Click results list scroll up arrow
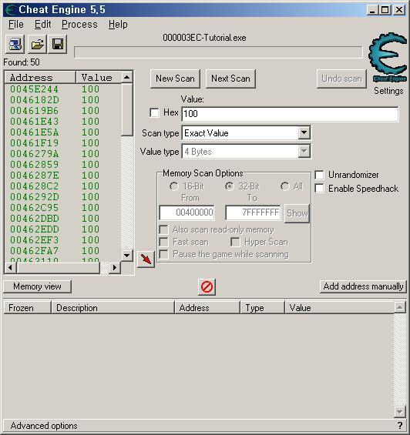The height and width of the screenshot is (435, 410). 127,77
